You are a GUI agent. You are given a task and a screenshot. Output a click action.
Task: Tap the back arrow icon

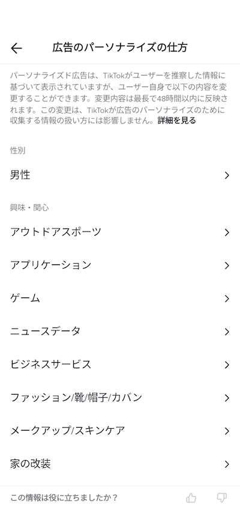tap(16, 48)
